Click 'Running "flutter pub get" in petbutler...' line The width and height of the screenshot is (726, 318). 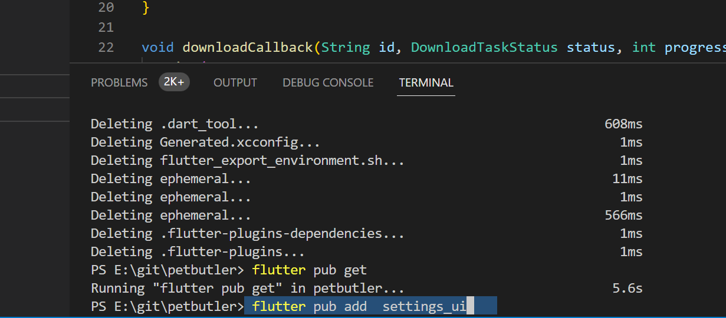tap(248, 288)
